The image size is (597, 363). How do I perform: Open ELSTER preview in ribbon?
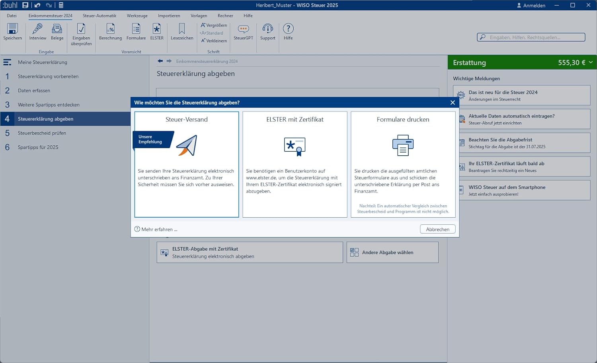point(157,32)
